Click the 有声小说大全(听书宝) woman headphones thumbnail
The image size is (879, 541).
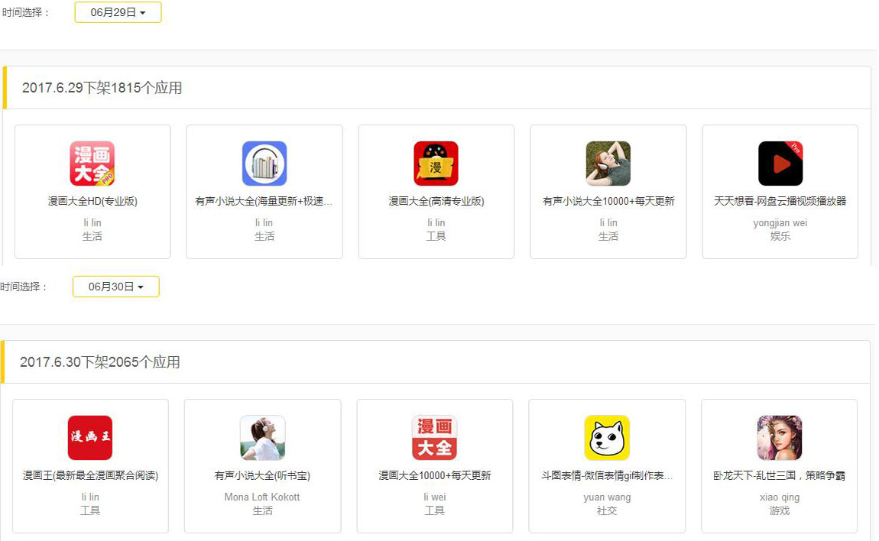[x=262, y=438]
